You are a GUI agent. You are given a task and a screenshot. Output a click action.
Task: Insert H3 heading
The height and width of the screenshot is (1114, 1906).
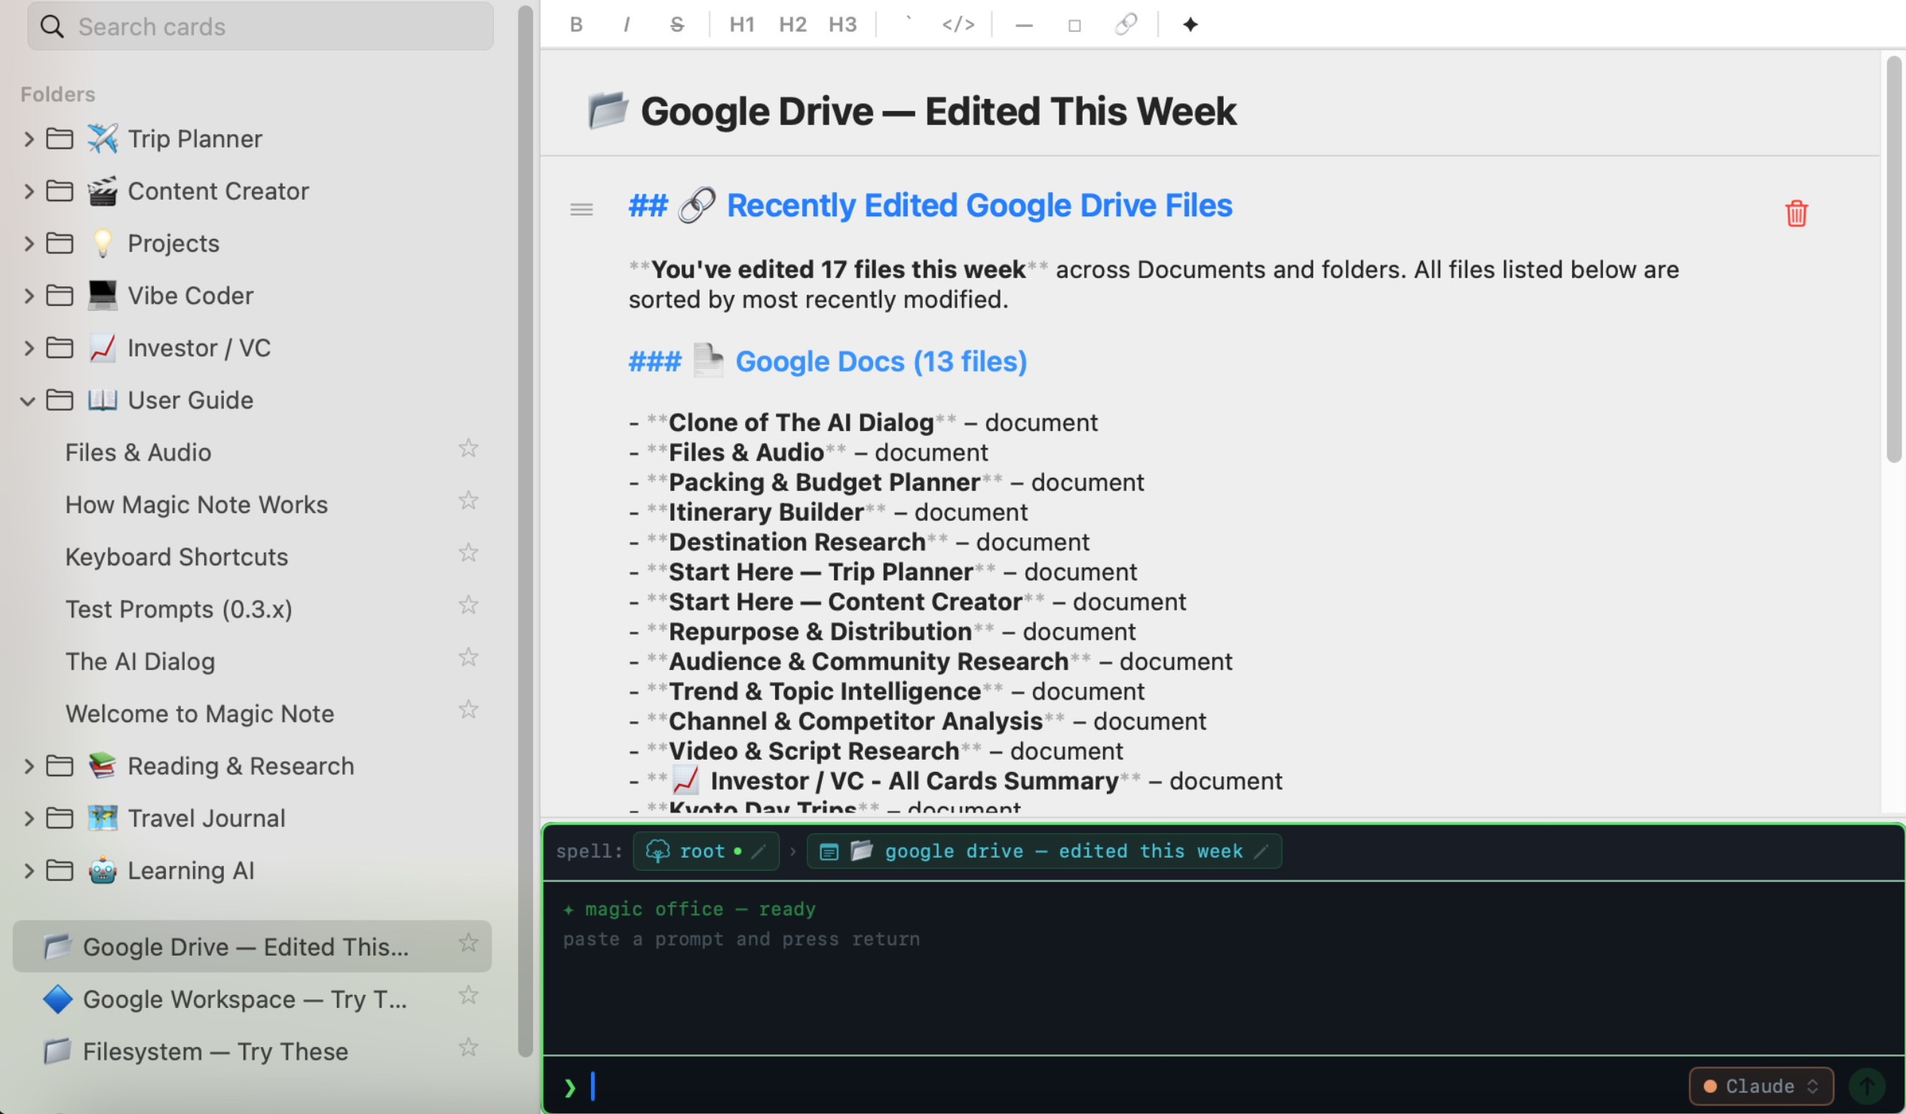843,25
